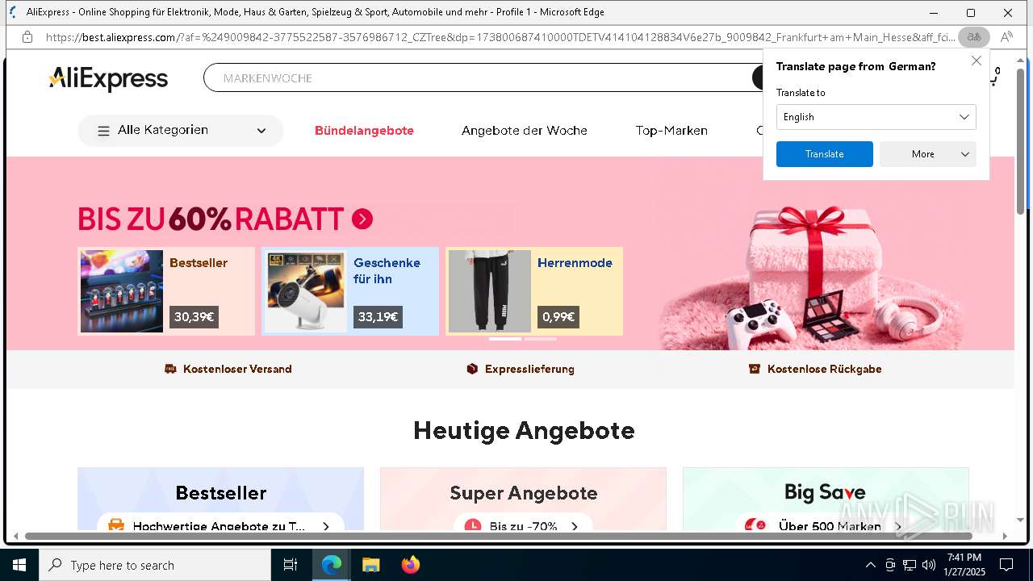Screen dimensions: 1033x581
Task: Click the Kostenlose Rückgabe icon
Action: (x=755, y=369)
